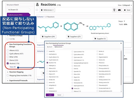
Task: Click the Reactions flask icon
Action: pos(37,5)
